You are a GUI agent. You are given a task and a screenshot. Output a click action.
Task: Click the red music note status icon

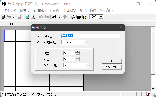pyautogui.click(x=148, y=94)
